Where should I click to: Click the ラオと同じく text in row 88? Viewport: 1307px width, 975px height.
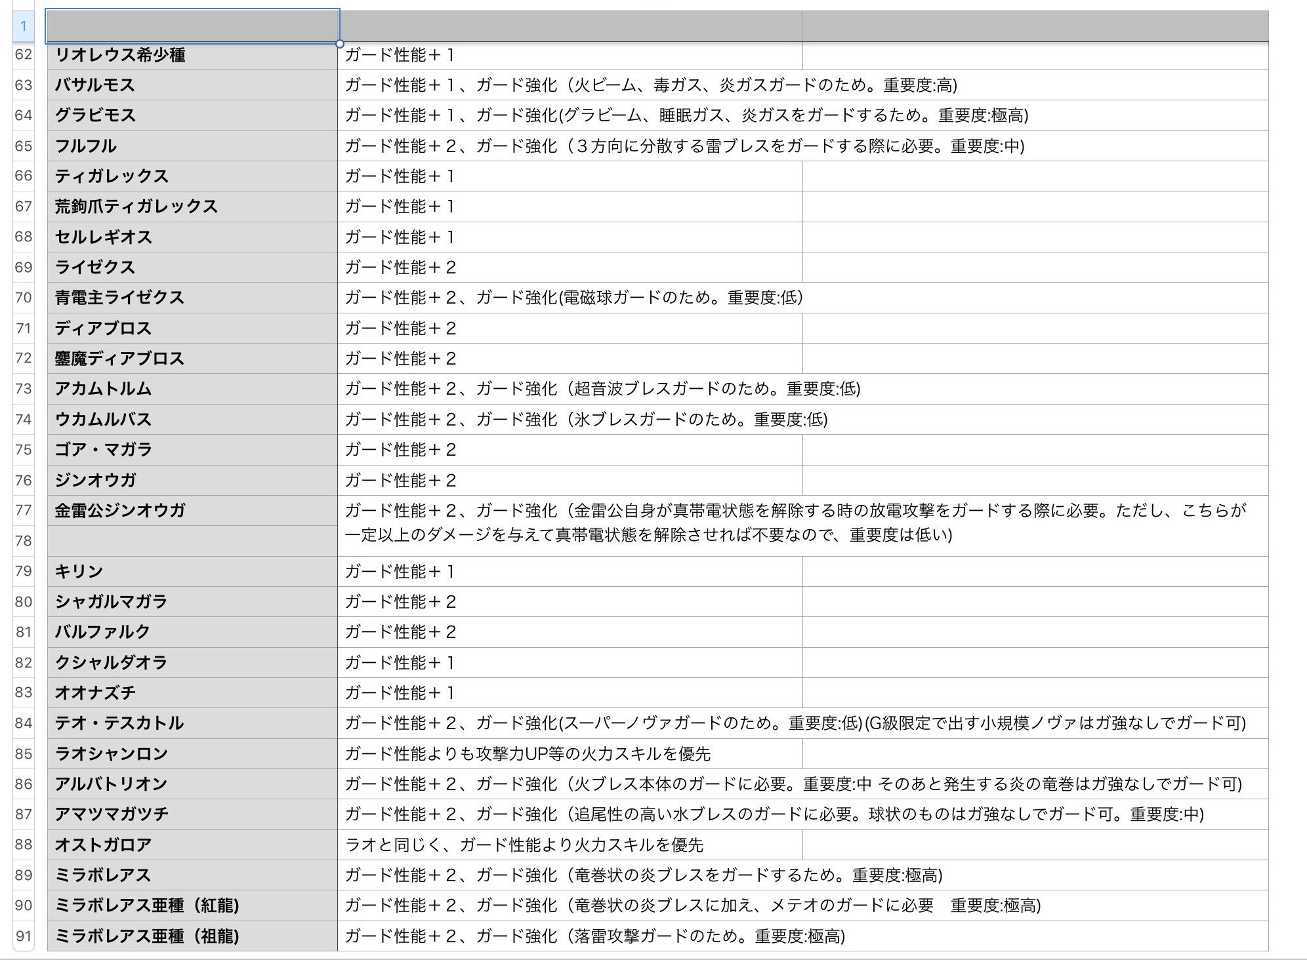click(x=524, y=845)
